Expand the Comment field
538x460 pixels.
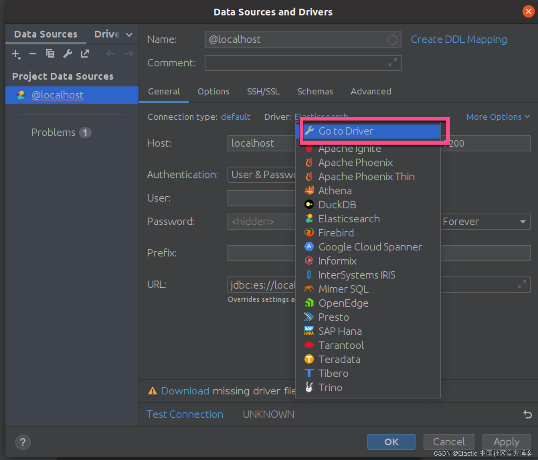pyautogui.click(x=392, y=62)
